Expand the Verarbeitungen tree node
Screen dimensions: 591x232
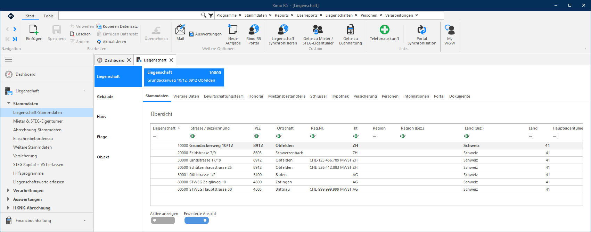8,190
